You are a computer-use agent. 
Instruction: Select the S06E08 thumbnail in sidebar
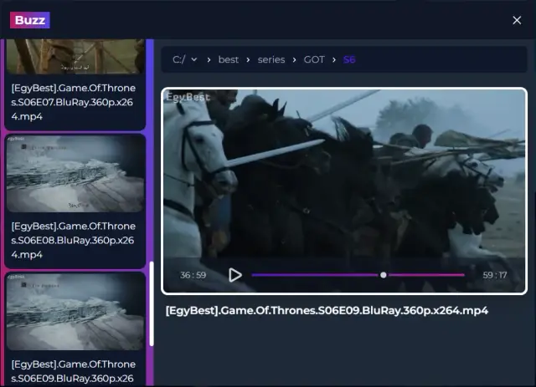pos(75,173)
